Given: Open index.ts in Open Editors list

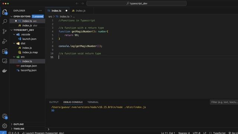Looking at the screenshot, I should click(27, 21).
